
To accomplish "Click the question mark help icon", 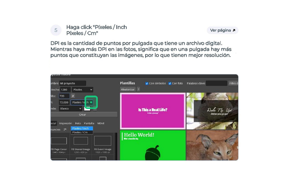I will (x=138, y=89).
